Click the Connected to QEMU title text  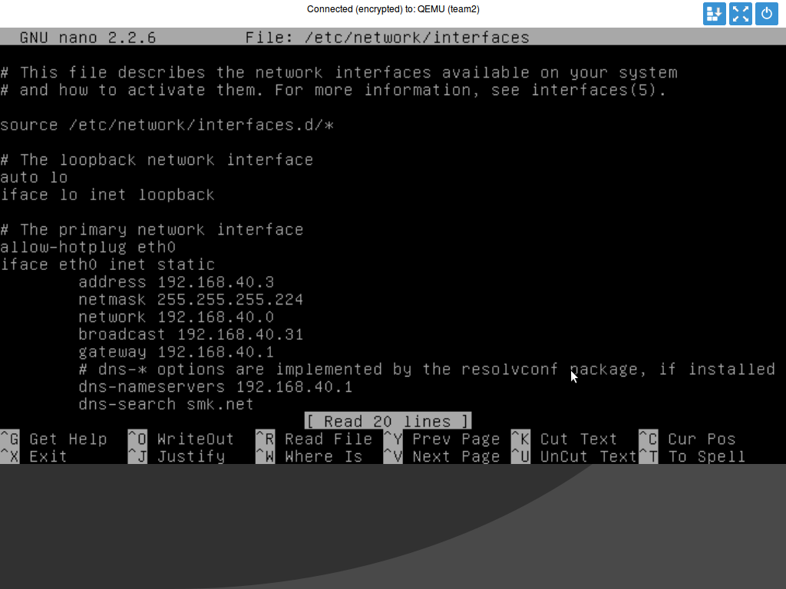coord(393,9)
